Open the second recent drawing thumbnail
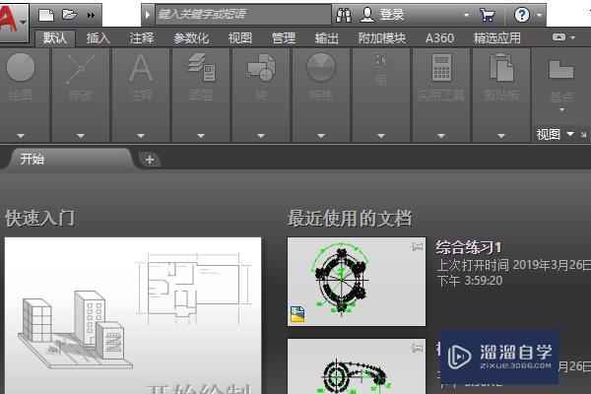Viewport: 591px width, 394px height. tap(357, 366)
